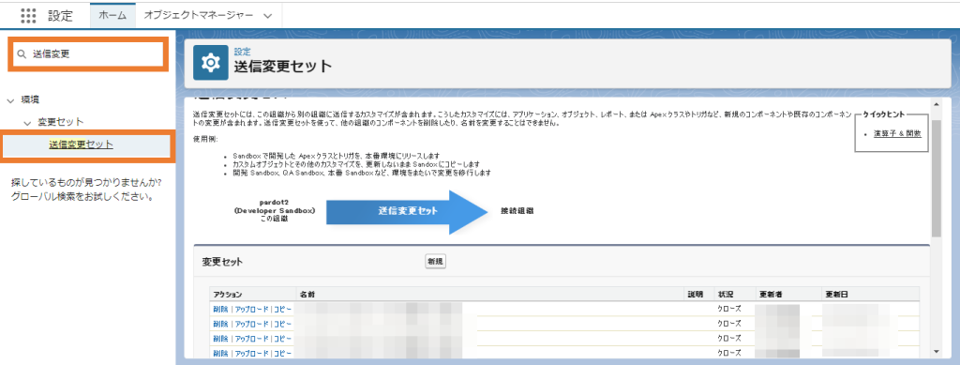Click 削除 in the first table row
The width and height of the screenshot is (960, 365).
coord(220,309)
